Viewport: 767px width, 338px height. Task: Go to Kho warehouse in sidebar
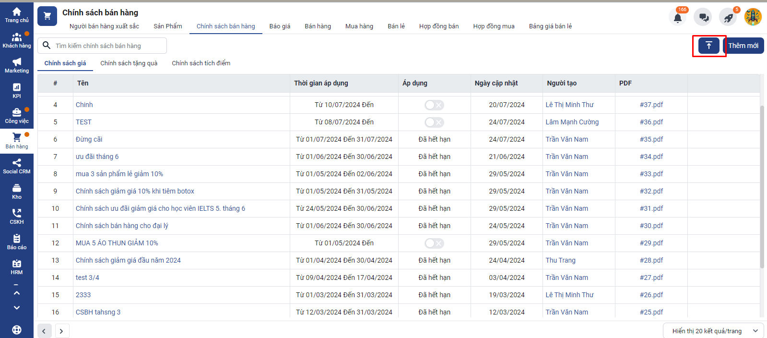coord(17,192)
